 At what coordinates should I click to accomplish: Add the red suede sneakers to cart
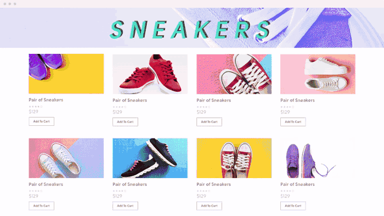pyautogui.click(x=125, y=122)
